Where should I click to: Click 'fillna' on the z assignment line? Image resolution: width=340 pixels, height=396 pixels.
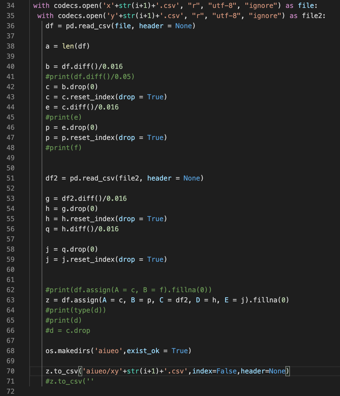(x=265, y=300)
